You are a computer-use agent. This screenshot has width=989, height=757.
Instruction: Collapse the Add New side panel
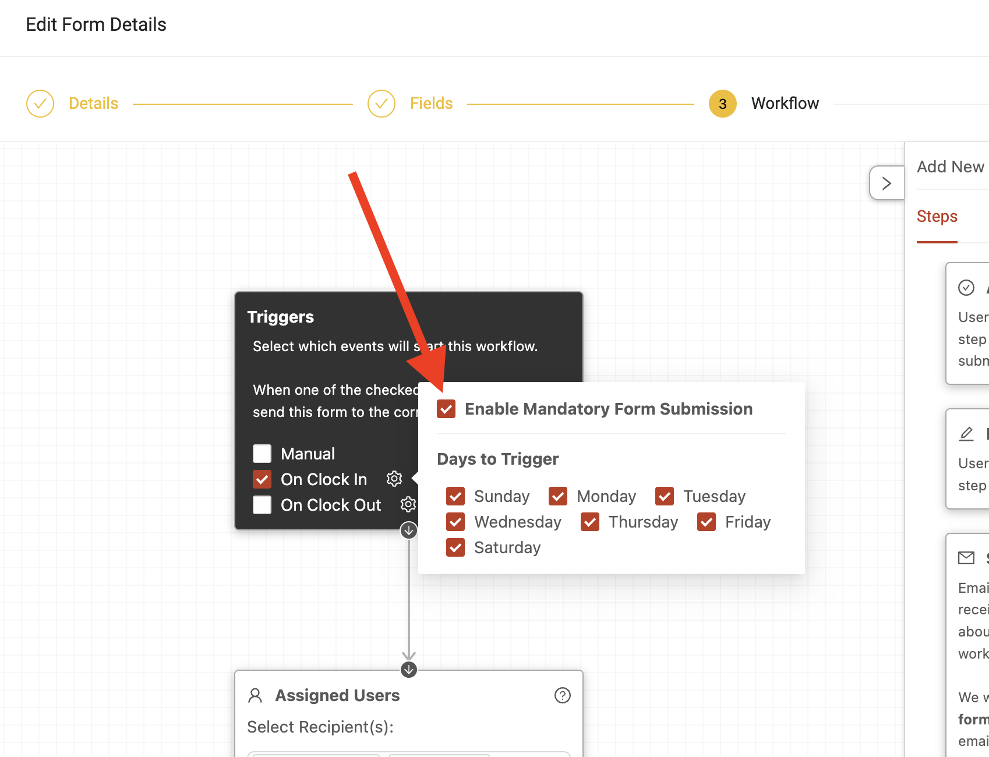(886, 183)
